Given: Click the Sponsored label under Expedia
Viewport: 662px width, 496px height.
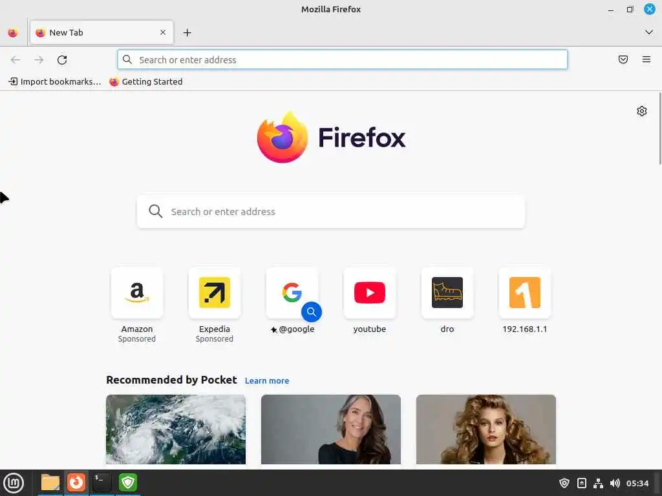Looking at the screenshot, I should coord(215,339).
